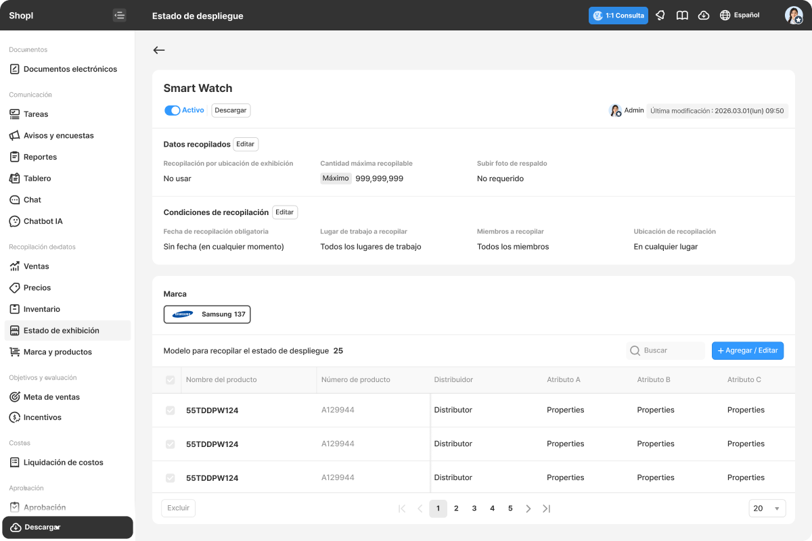Go back with the left arrow

coord(159,50)
